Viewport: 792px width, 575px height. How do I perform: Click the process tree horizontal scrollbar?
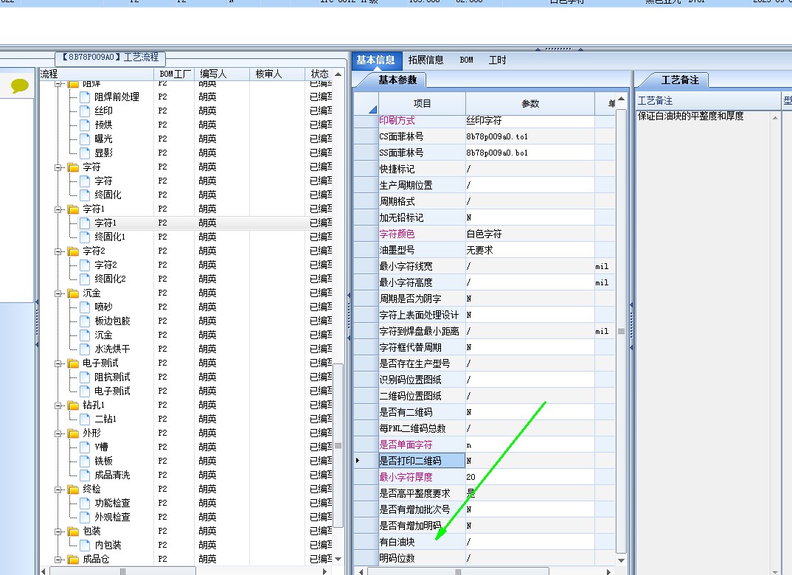click(122, 571)
